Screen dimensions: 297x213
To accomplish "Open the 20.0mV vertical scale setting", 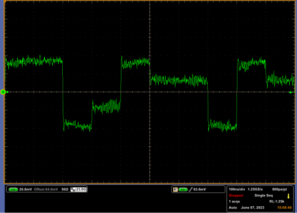I will pos(26,189).
